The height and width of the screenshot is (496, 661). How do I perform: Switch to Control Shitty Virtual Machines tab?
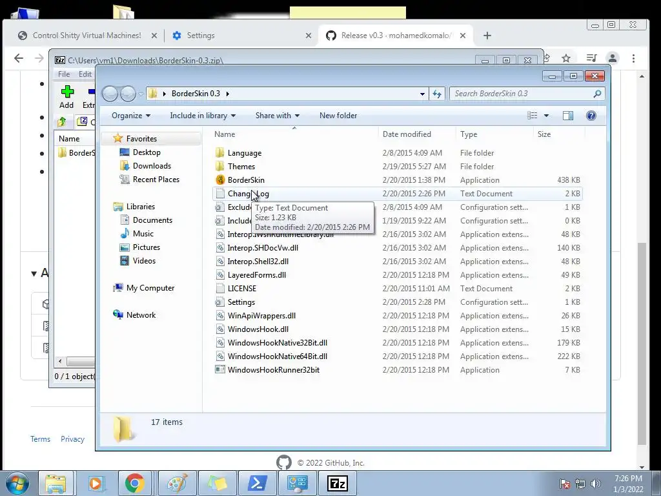[x=86, y=36]
